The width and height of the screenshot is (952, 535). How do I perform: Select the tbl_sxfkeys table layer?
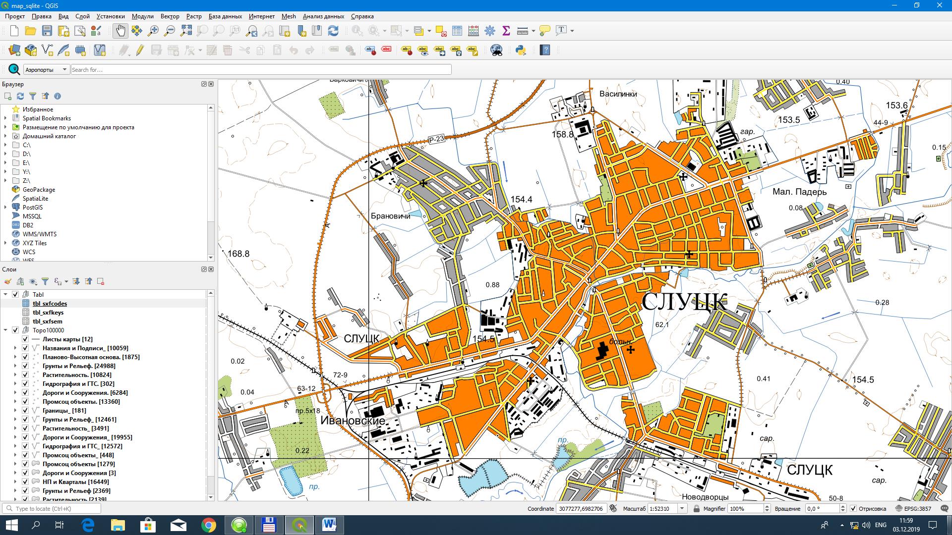click(48, 313)
